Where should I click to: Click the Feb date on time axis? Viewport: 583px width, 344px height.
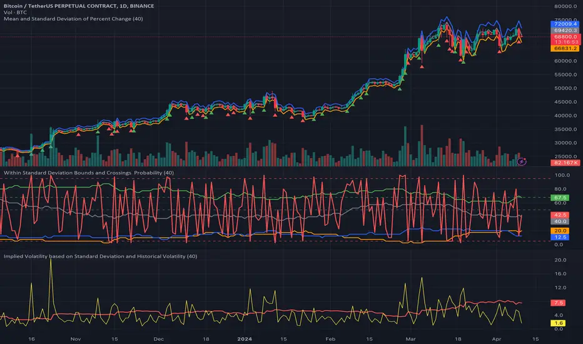(330, 339)
